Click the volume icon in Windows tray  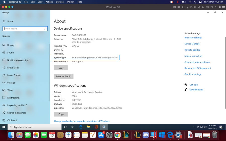tap(205, 127)
